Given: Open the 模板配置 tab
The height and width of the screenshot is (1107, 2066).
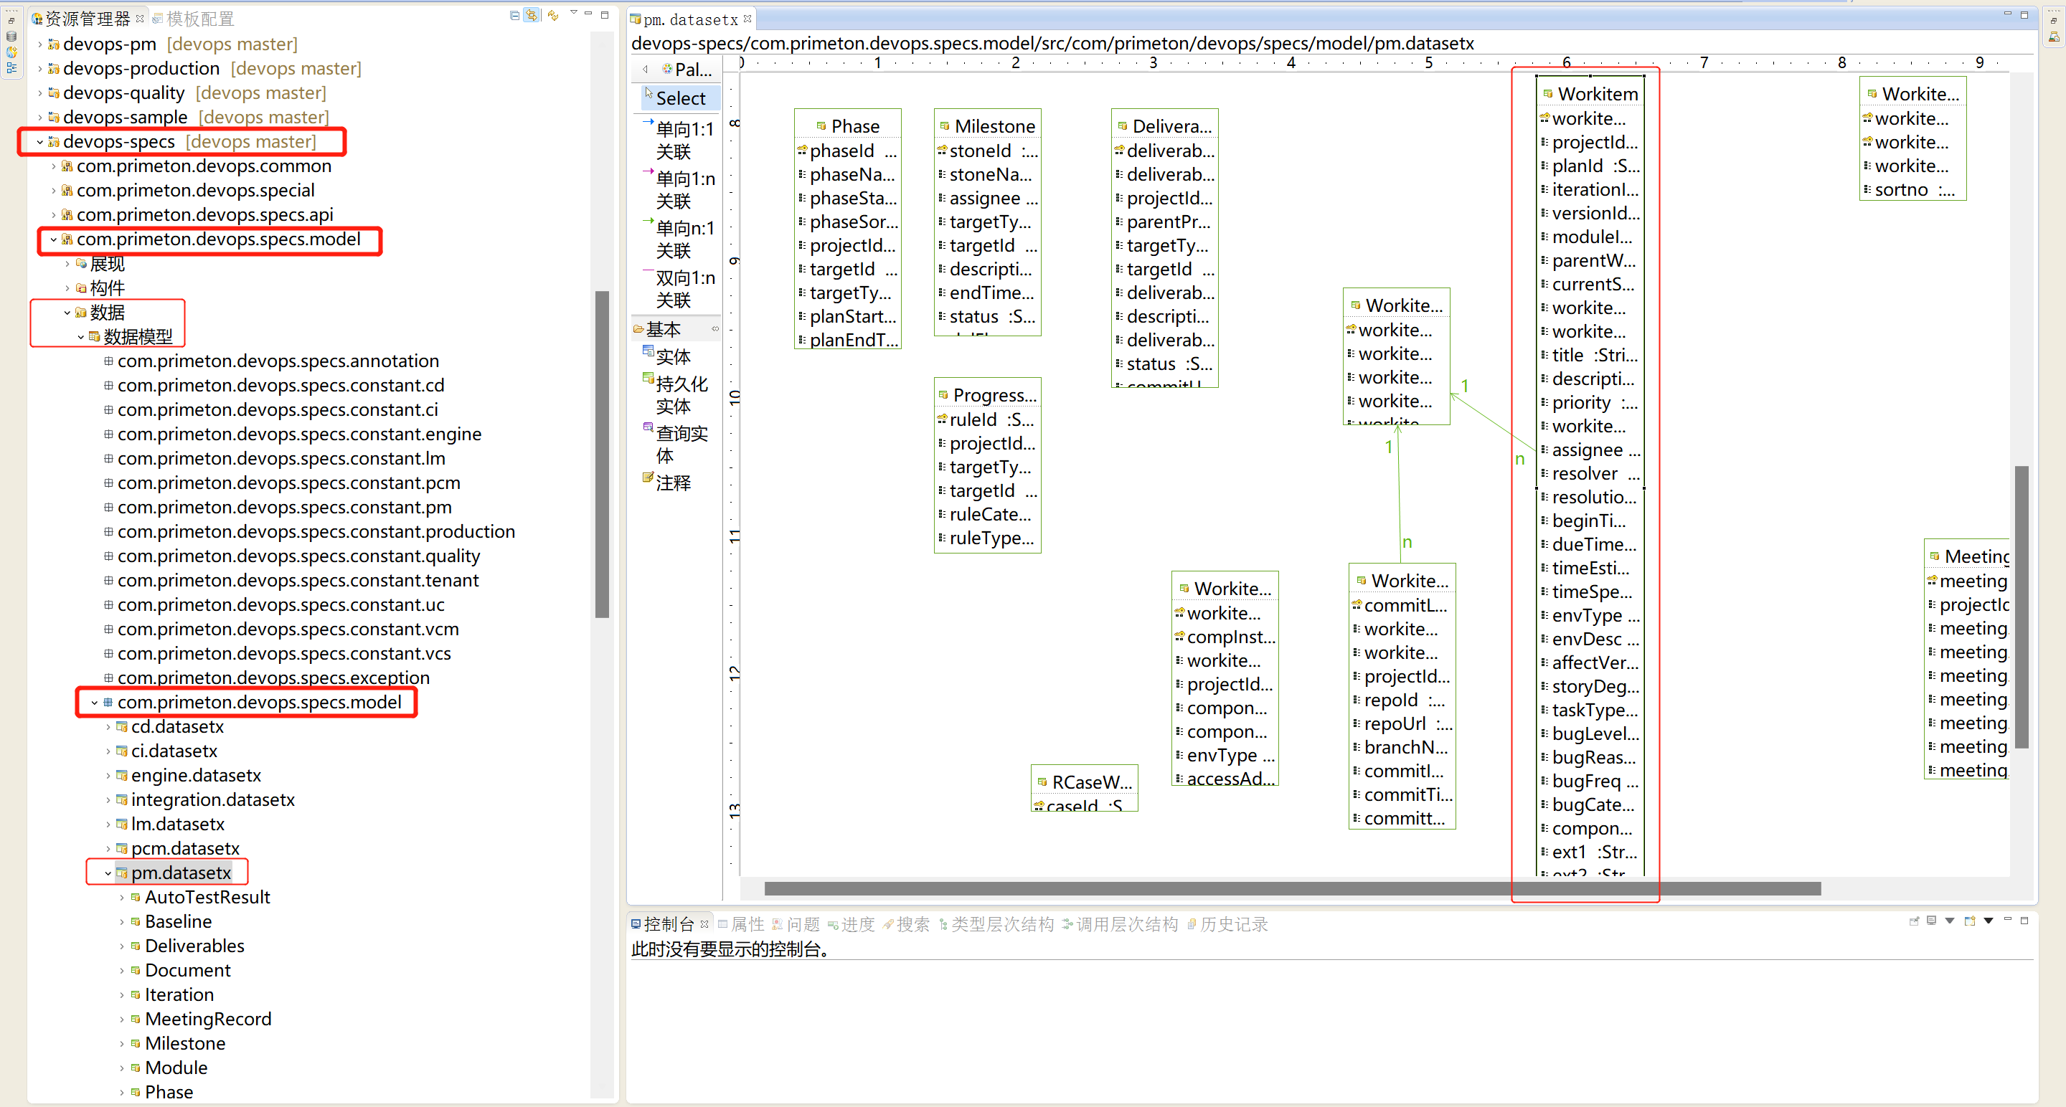Looking at the screenshot, I should (x=199, y=19).
